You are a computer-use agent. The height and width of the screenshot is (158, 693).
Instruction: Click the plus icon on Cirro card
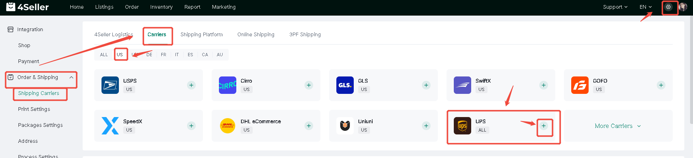[309, 85]
